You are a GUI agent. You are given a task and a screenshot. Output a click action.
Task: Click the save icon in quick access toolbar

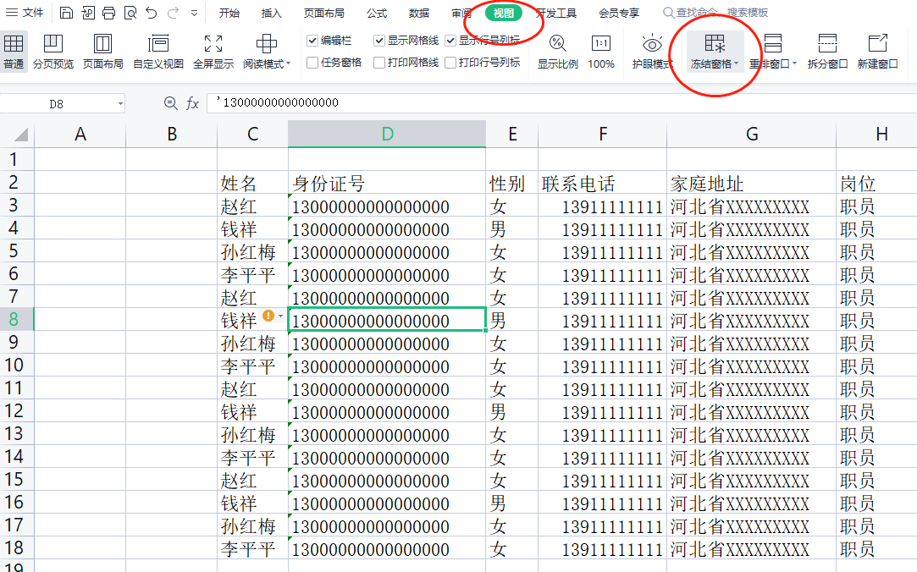(x=66, y=13)
